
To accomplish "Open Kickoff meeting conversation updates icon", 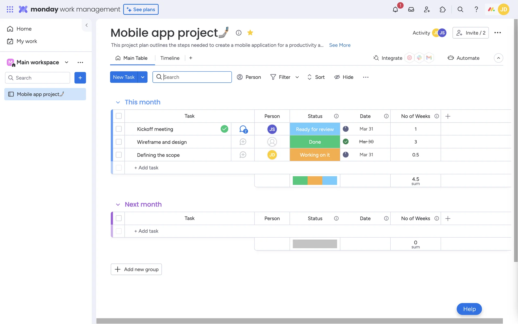I will [243, 129].
